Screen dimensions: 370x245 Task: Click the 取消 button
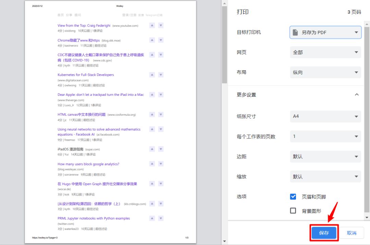click(x=351, y=233)
